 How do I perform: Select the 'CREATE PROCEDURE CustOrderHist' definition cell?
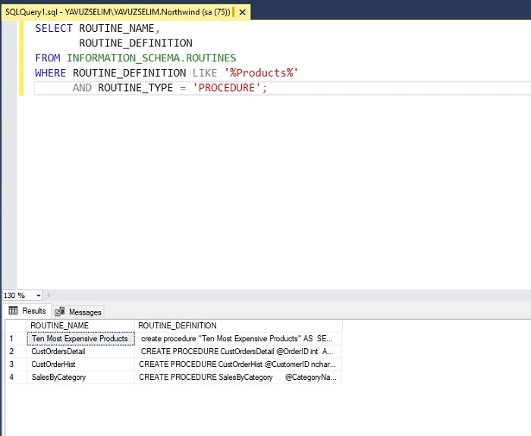(x=238, y=364)
